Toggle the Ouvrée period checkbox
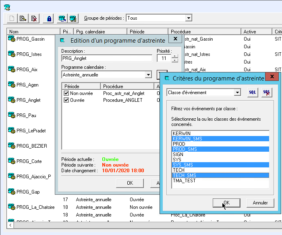Image resolution: width=282 pixels, height=235 pixels. (66, 100)
